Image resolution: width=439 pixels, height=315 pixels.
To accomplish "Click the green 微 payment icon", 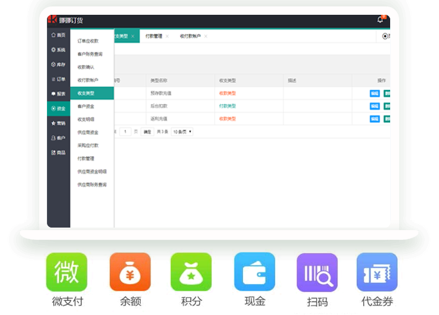I will (x=66, y=271).
